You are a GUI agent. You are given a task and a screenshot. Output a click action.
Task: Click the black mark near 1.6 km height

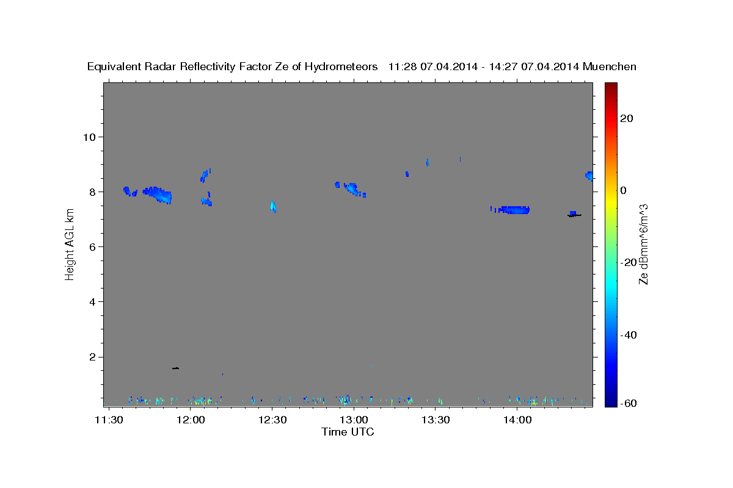point(175,368)
